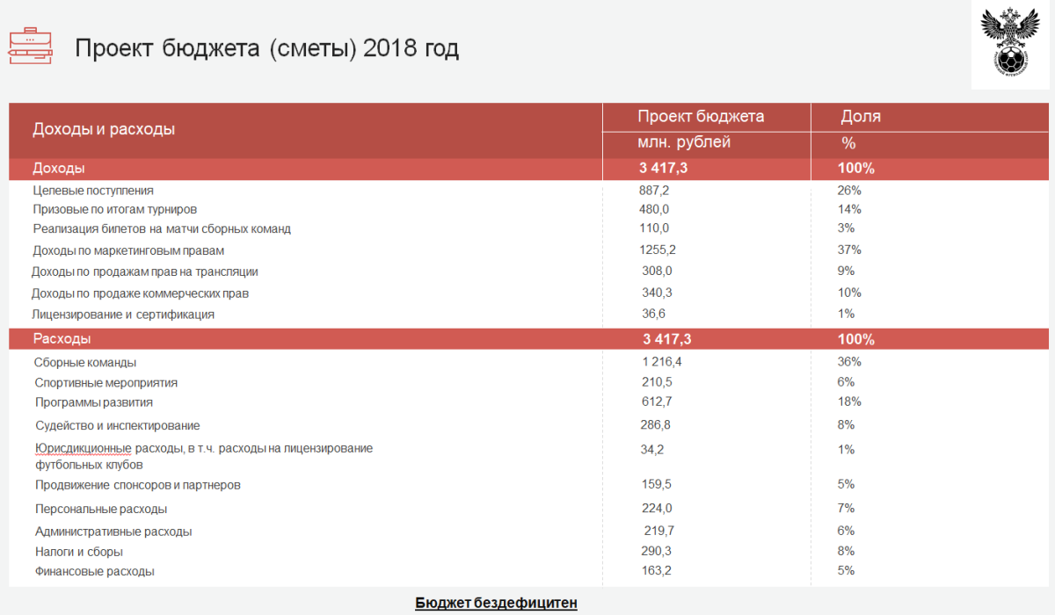Select 'Персональные расходы'
Viewport: 1055px width, 615px height.
click(101, 509)
